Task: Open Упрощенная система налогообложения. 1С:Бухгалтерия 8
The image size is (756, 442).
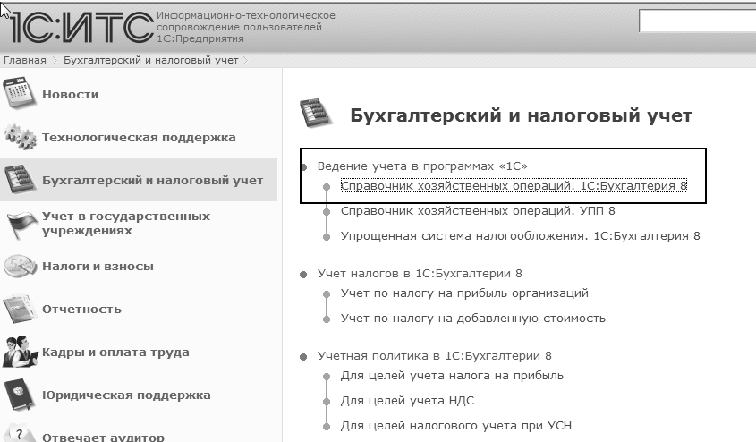Action: [520, 236]
